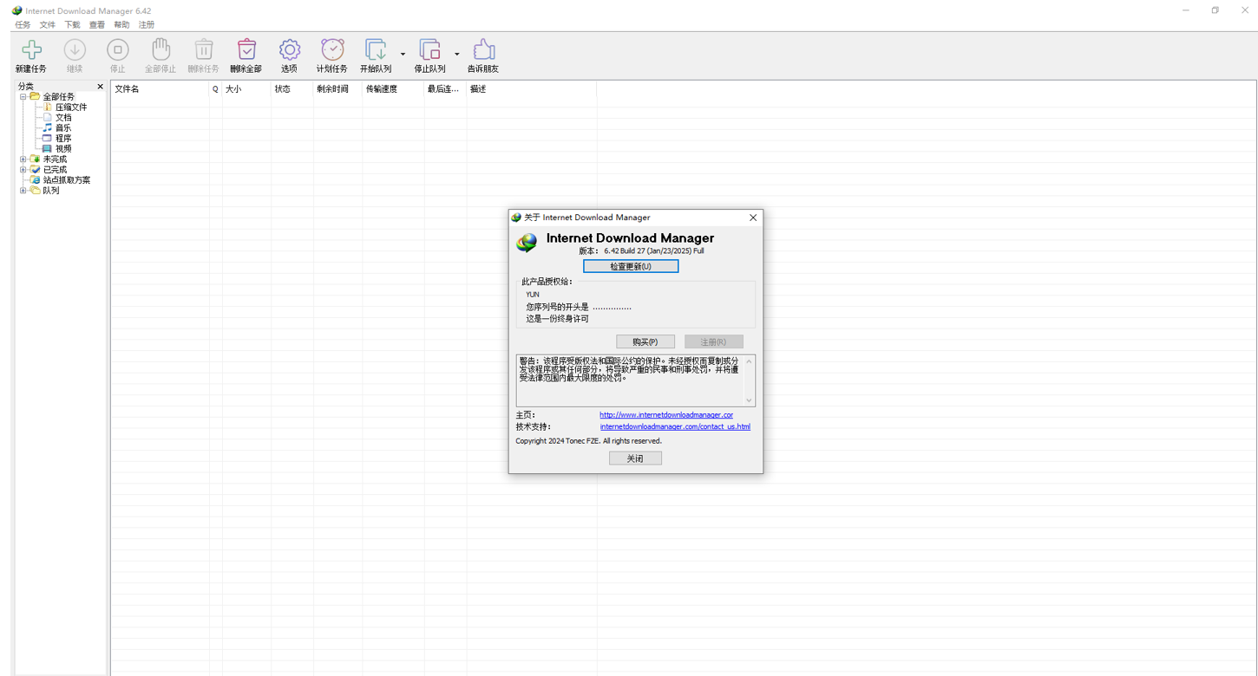Open the 任务 menu

23,25
